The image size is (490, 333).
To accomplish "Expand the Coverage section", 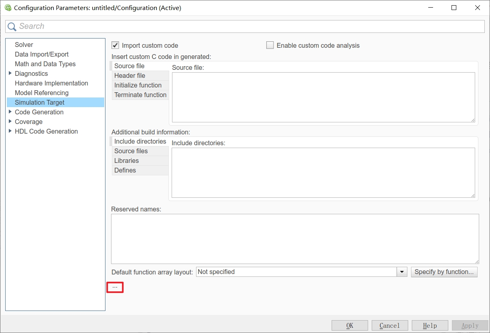I will tap(10, 122).
